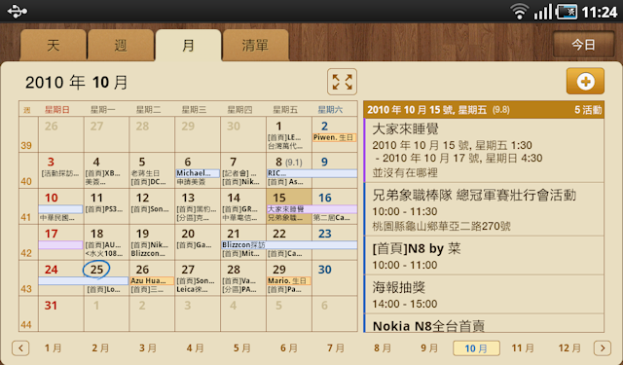The height and width of the screenshot is (365, 623).
Task: Tap the Mario 生日 event on the 29th
Action: coord(289,280)
